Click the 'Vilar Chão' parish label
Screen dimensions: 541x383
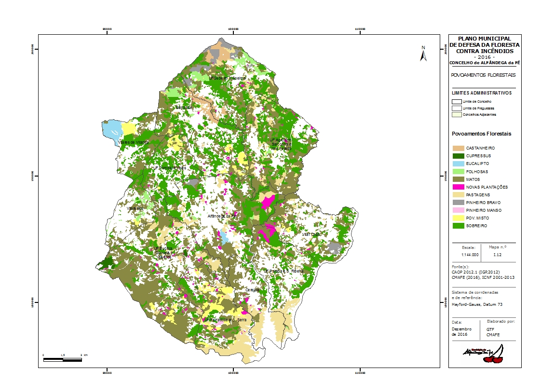pyautogui.click(x=311, y=234)
